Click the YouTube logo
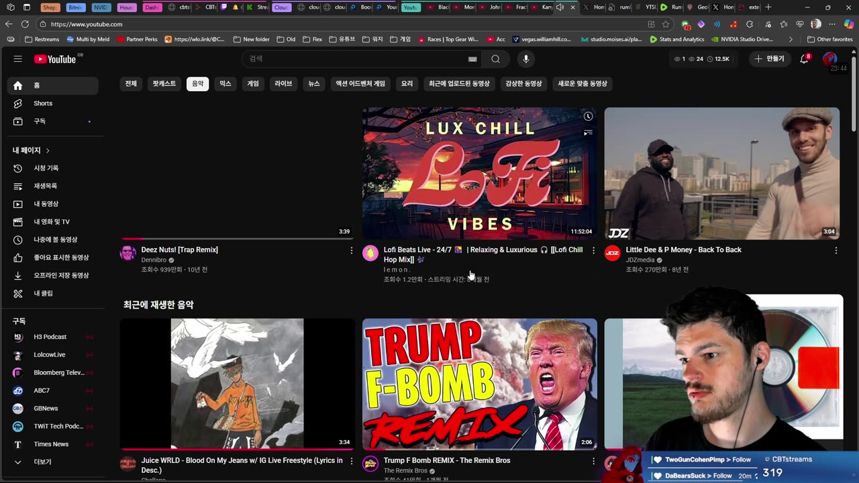The height and width of the screenshot is (483, 859). [x=55, y=59]
